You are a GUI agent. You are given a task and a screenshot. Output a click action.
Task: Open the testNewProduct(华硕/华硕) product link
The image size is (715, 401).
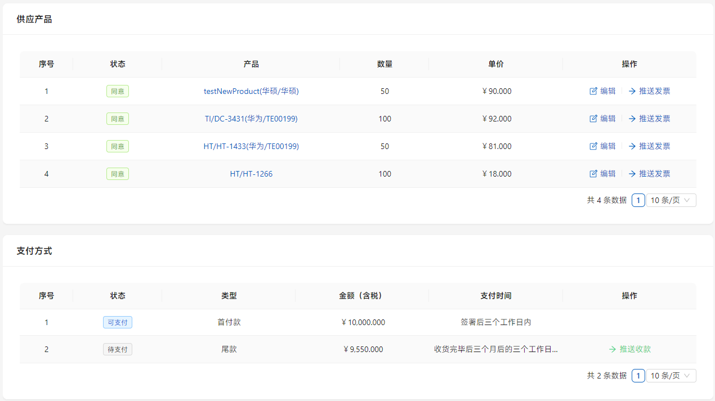click(251, 91)
